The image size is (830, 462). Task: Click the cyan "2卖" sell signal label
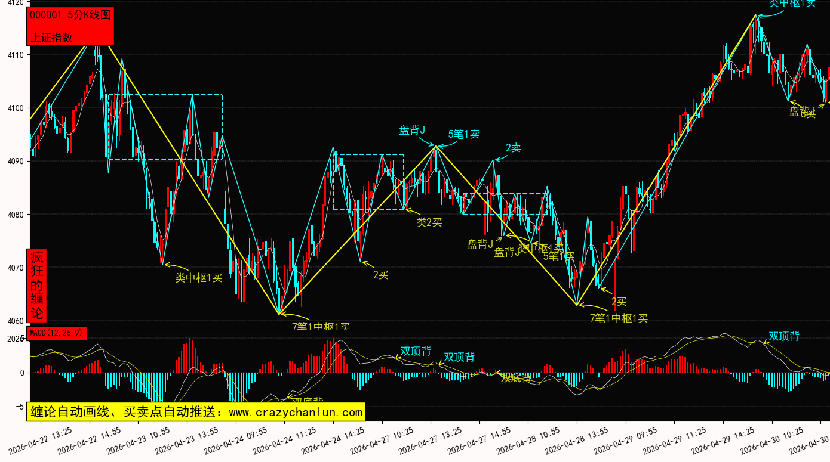click(x=513, y=148)
